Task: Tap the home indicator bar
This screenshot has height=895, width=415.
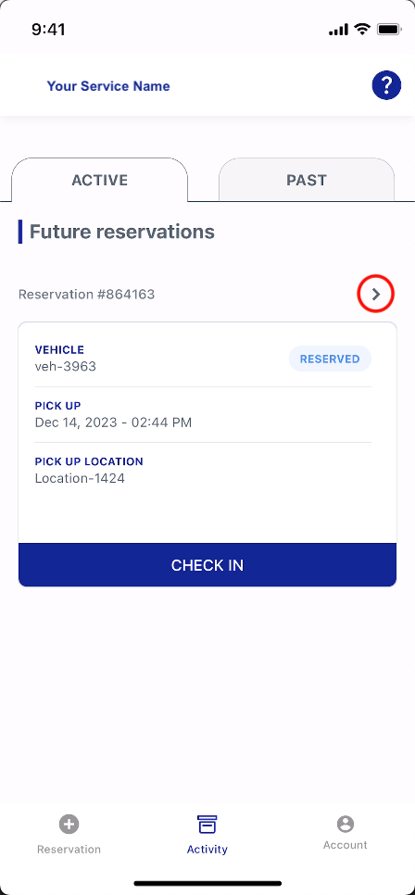Action: tap(207, 883)
